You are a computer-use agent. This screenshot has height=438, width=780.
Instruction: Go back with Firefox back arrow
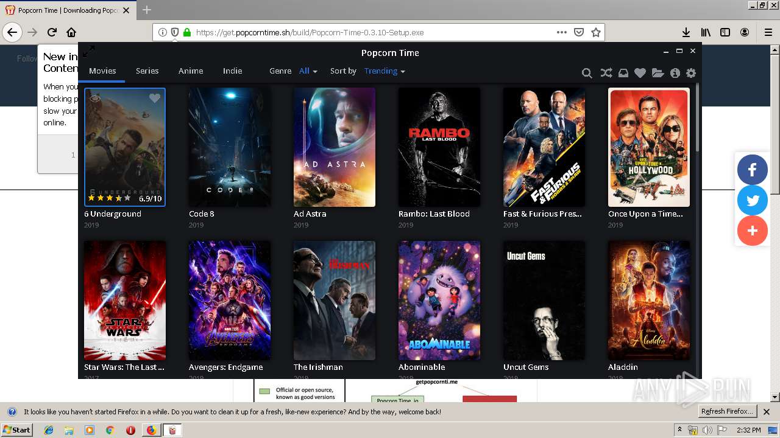pyautogui.click(x=12, y=32)
